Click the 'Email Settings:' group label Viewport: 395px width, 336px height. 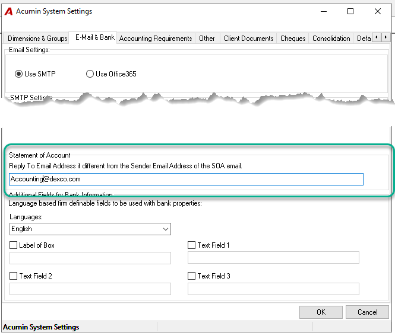tap(29, 50)
